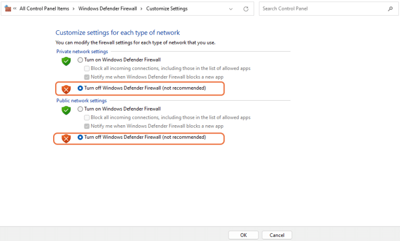This screenshot has height=241, width=400.
Task: Click the double-chevron at the start of the breadcrumb
Action: coord(15,9)
